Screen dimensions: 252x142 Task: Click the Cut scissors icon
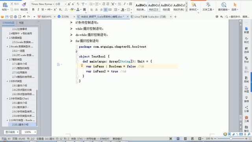coord(12,4)
